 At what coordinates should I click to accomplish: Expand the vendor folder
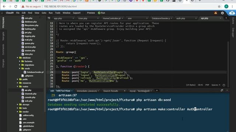pyautogui.click(x=17, y=111)
